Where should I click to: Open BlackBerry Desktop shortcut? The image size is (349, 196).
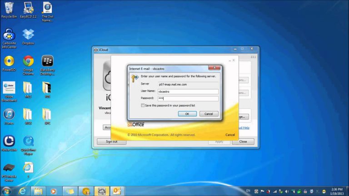click(x=47, y=65)
